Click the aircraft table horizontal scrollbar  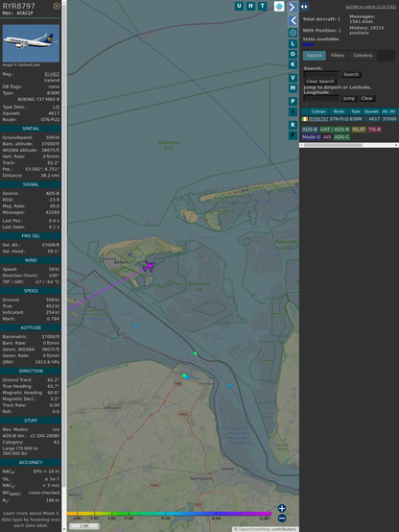(349, 145)
